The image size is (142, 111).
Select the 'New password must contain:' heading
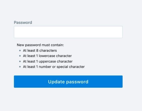point(40,45)
